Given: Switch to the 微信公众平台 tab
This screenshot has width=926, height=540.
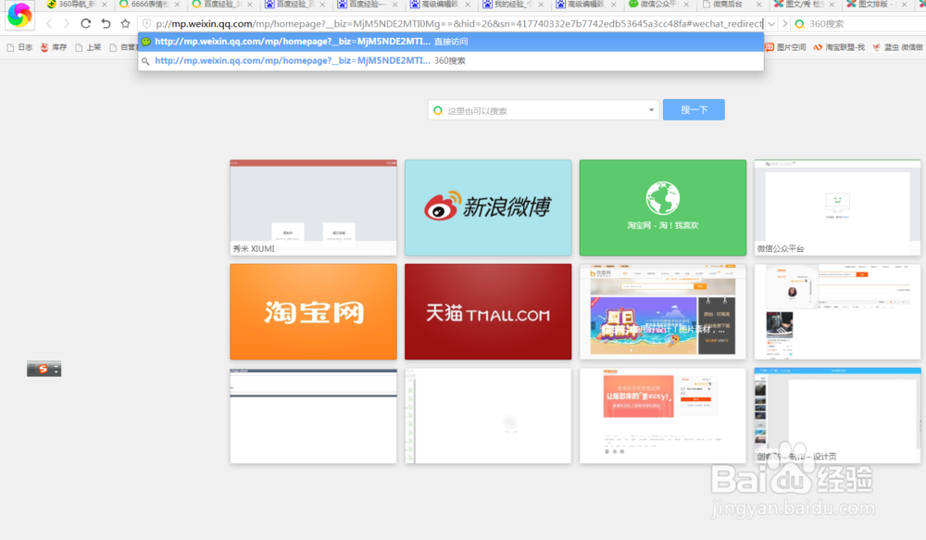Looking at the screenshot, I should point(658,5).
